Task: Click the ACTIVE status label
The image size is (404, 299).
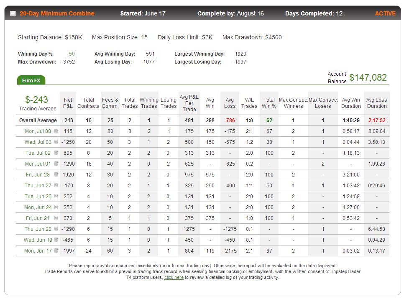Action: (385, 13)
